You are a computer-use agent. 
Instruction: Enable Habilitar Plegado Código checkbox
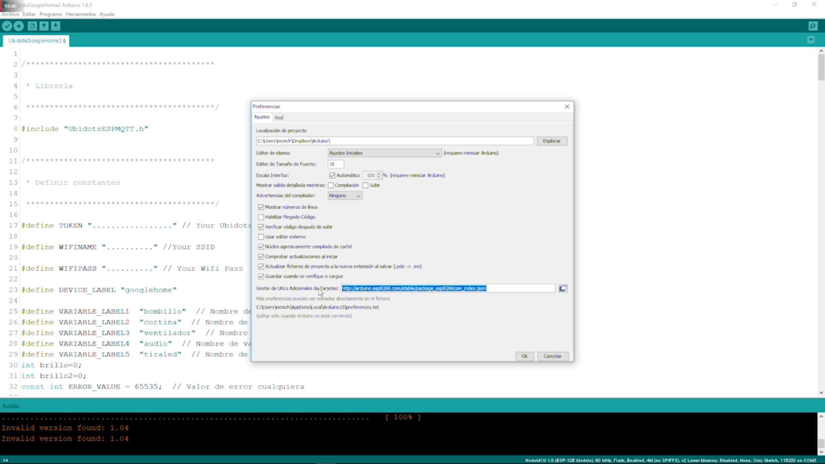tap(261, 217)
